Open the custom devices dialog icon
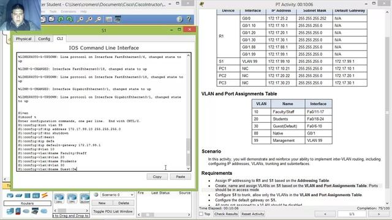Image resolution: width=392 pixels, height=220 pixels. (118, 19)
